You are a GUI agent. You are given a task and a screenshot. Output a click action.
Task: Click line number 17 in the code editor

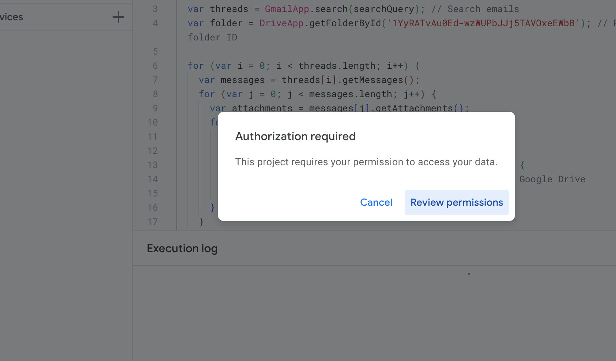click(153, 222)
